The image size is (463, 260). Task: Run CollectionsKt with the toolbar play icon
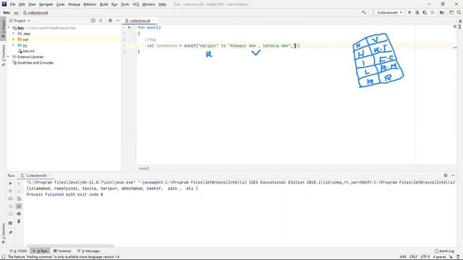click(x=409, y=12)
